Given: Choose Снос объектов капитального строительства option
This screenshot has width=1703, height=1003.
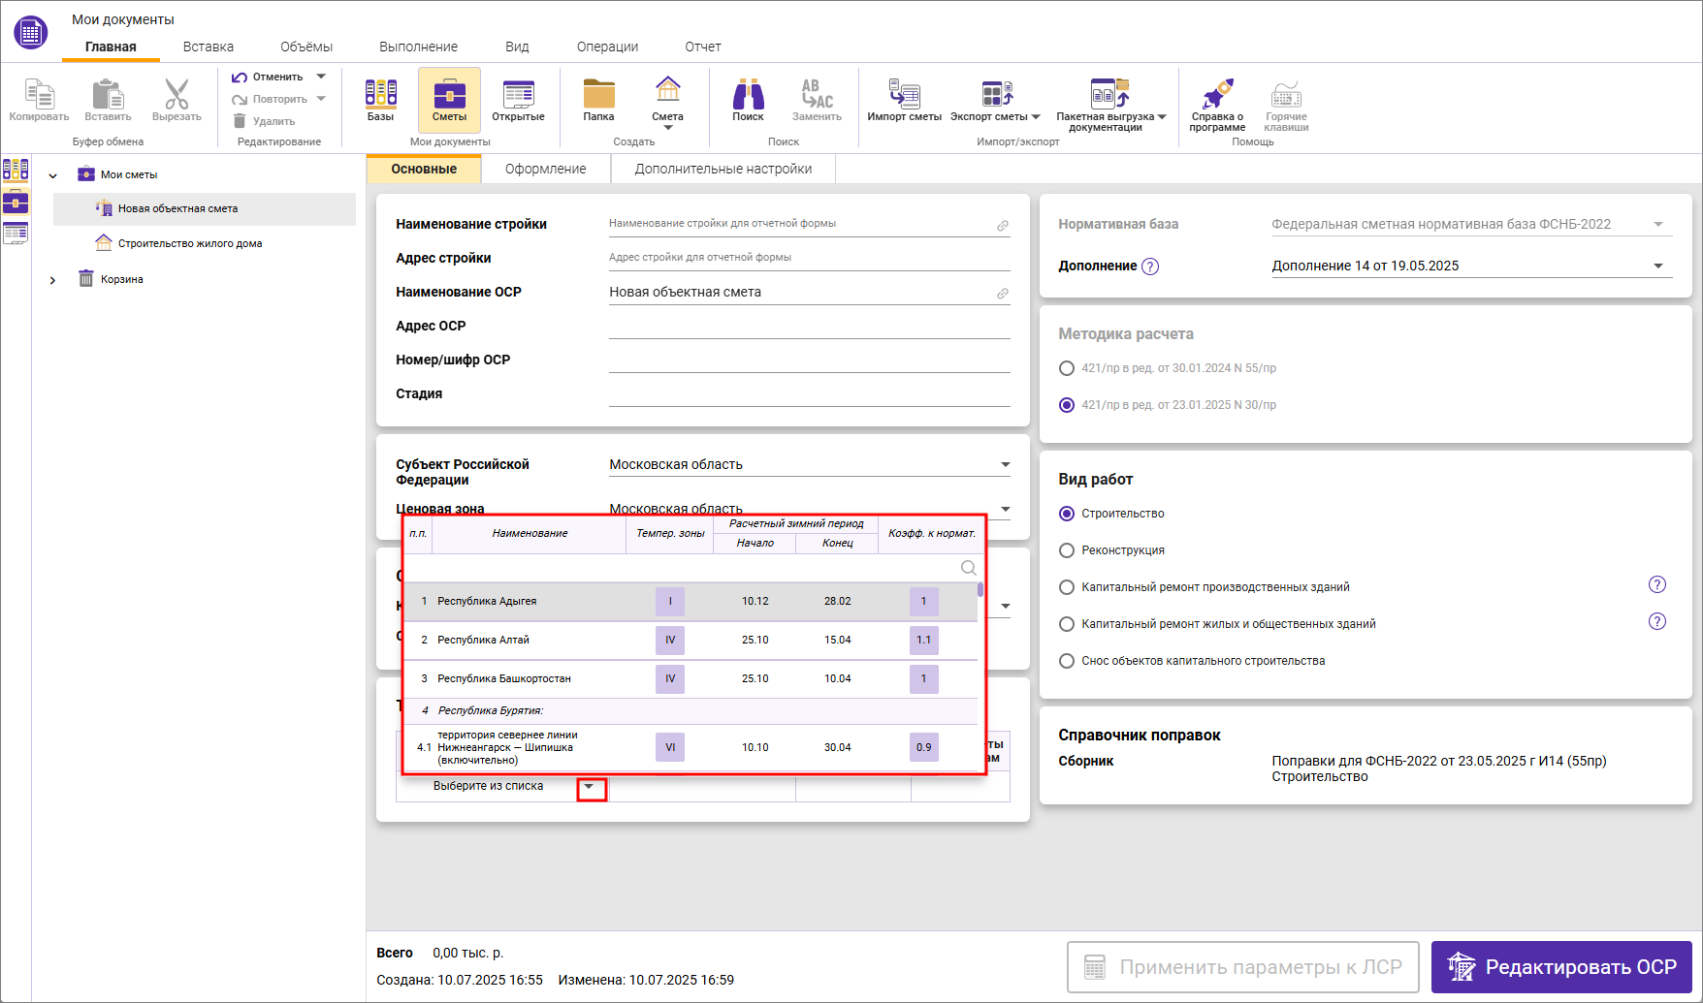Looking at the screenshot, I should [x=1067, y=661].
